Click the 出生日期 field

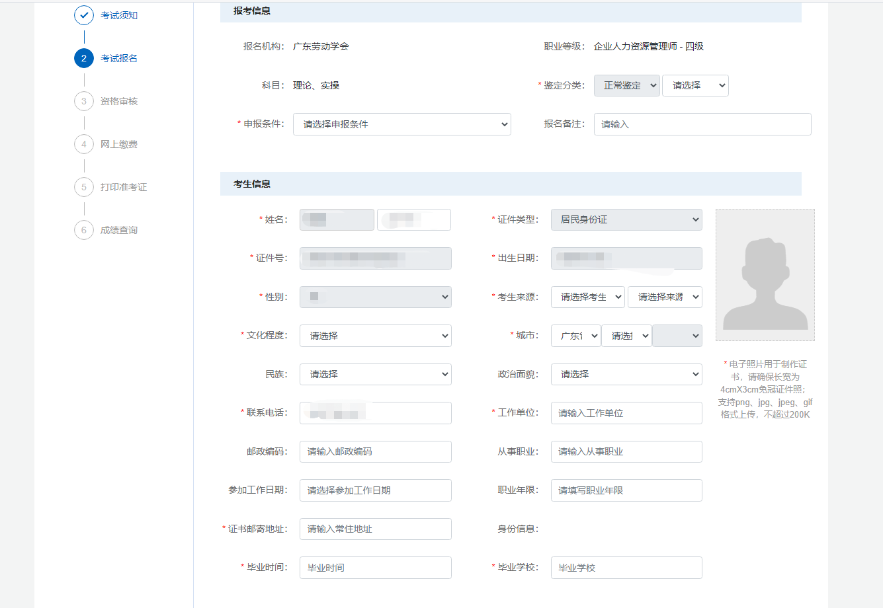tap(626, 258)
